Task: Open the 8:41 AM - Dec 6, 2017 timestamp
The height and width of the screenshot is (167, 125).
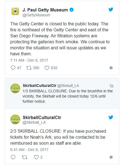Action: 29,150
